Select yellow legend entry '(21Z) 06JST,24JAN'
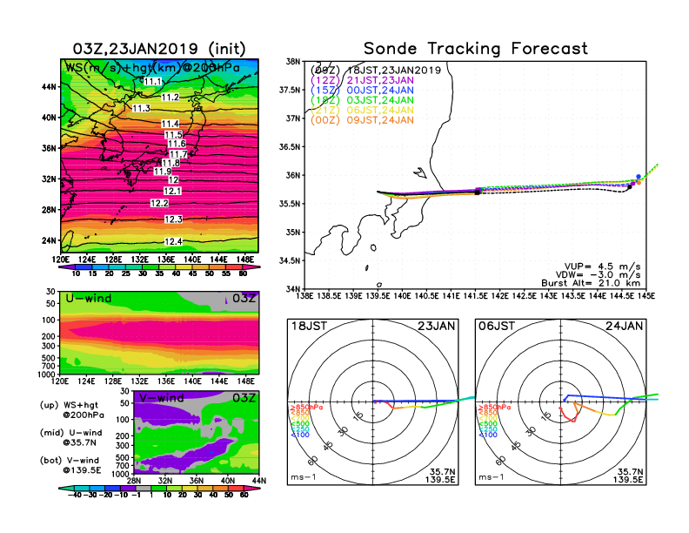The height and width of the screenshot is (533, 689). 362,111
